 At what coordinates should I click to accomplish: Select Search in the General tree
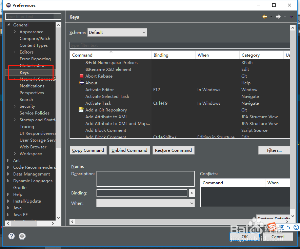pyautogui.click(x=26, y=100)
